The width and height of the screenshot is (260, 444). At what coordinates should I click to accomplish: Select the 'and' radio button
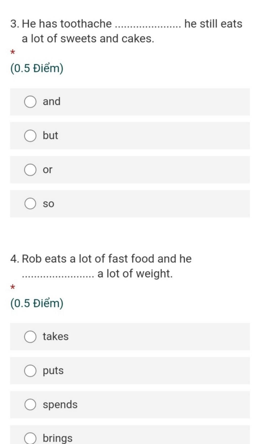click(x=30, y=102)
